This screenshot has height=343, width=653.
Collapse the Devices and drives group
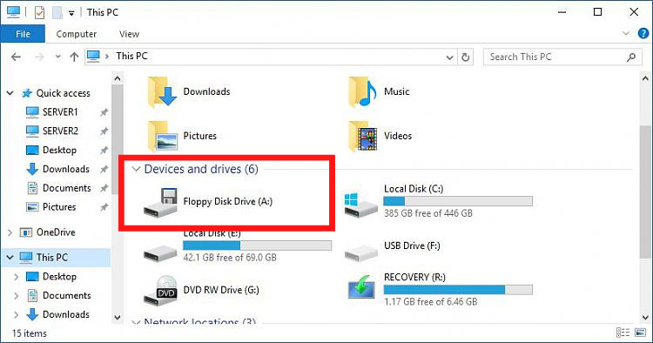point(136,169)
